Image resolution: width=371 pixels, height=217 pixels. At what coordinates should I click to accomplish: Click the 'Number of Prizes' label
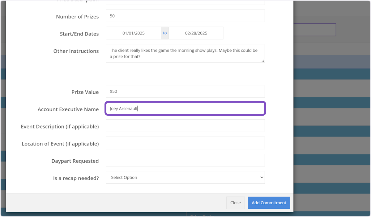(x=77, y=17)
